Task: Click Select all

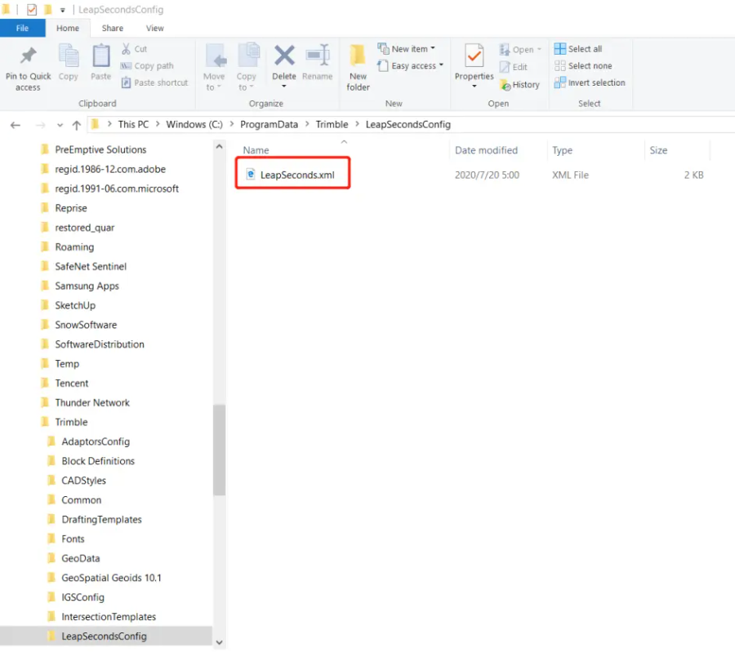Action: point(578,49)
